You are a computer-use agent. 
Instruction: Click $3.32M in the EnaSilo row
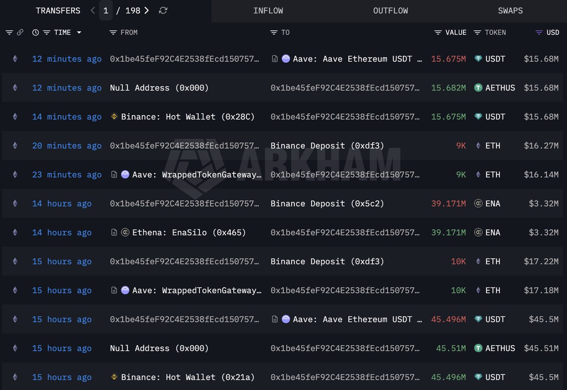pos(543,232)
